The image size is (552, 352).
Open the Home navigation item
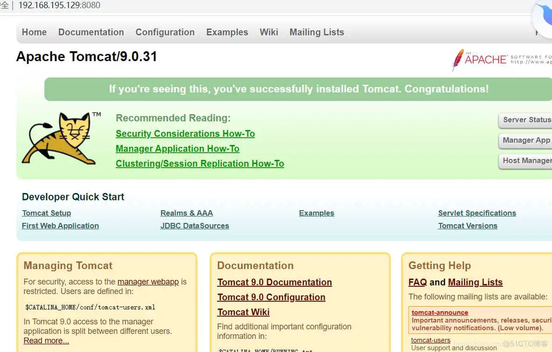[34, 32]
